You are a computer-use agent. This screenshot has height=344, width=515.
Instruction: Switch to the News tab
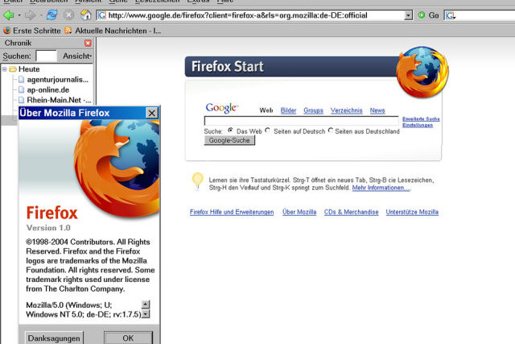click(x=377, y=110)
